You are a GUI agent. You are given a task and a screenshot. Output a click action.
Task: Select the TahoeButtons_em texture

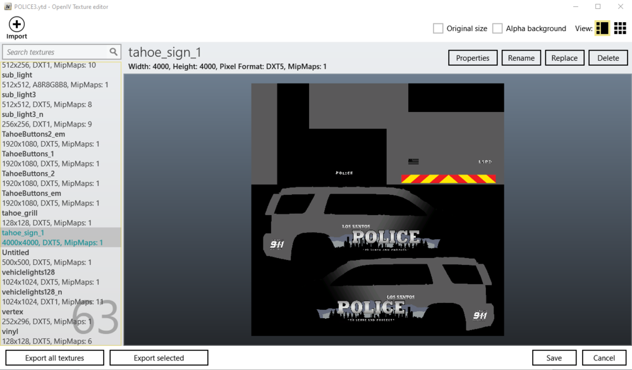click(61, 199)
